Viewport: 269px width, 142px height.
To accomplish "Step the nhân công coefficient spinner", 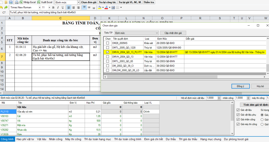I will 248,98.
